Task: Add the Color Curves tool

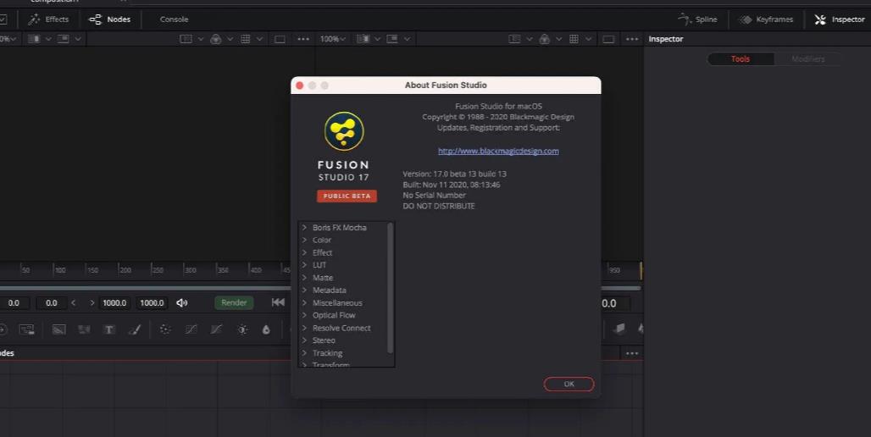Action: [191, 329]
